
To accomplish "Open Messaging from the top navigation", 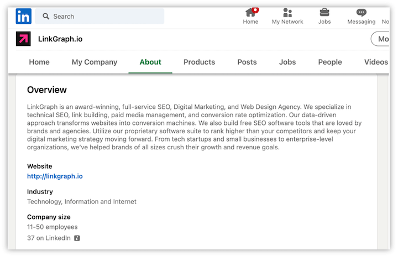I will (361, 16).
